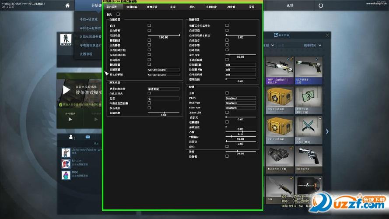Select friend Mr.Jin in friends list
The image size is (389, 219).
pos(77,162)
